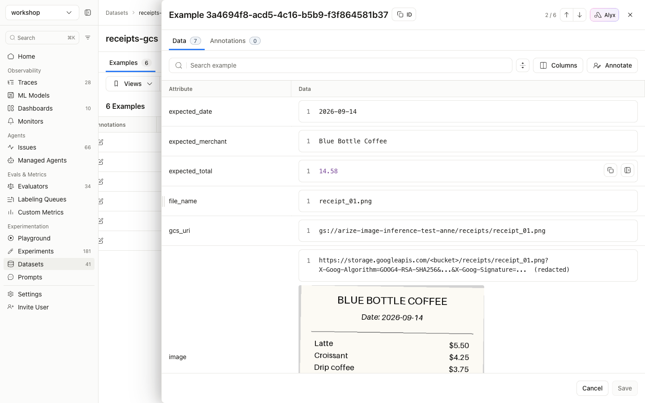
Task: Open Monitors page
Action: pos(49,121)
